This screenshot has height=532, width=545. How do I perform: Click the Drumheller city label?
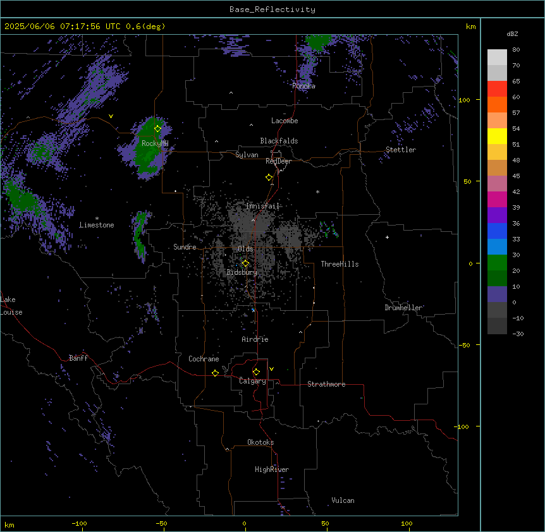[403, 308]
